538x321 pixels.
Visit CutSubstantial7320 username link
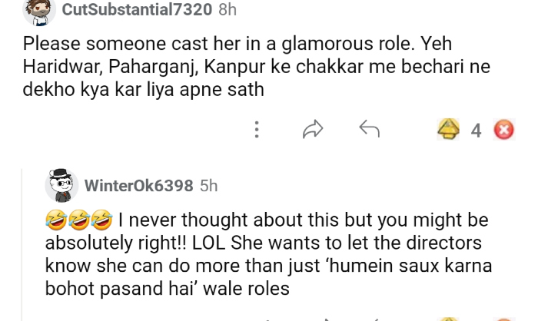[x=148, y=10]
